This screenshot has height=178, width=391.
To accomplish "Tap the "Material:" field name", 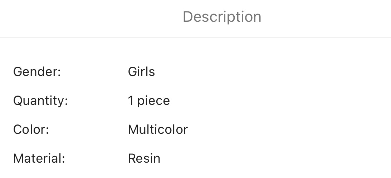I will click(x=39, y=158).
